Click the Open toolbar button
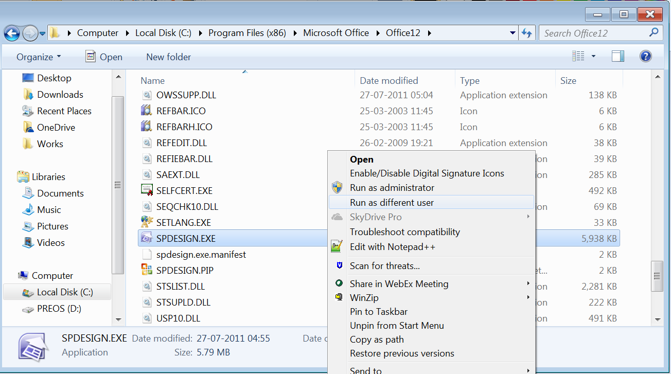This screenshot has width=671, height=374. (104, 57)
